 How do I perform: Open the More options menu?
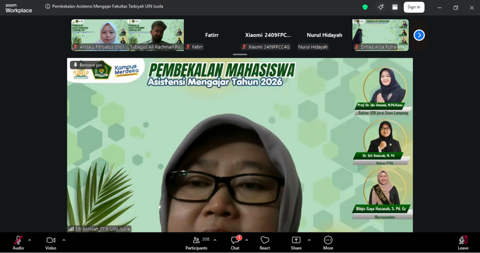click(x=328, y=242)
